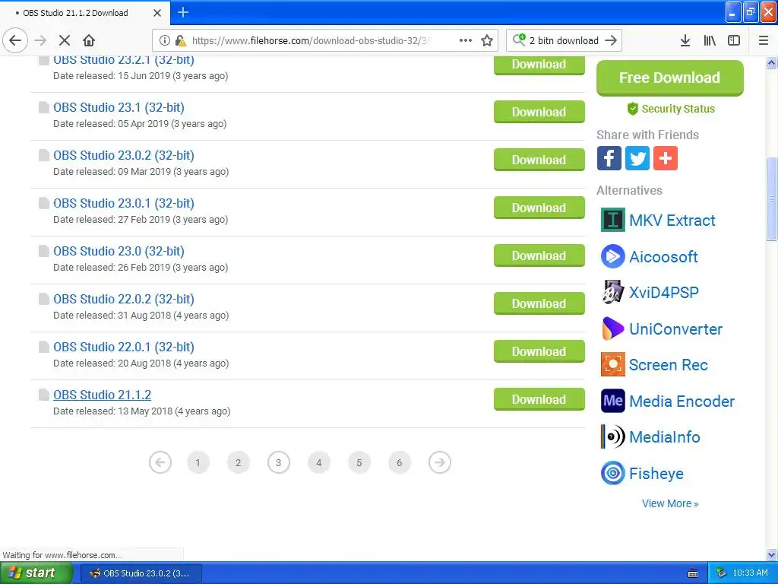Click the lock warning icon in address bar
This screenshot has height=584, width=778.
point(181,40)
